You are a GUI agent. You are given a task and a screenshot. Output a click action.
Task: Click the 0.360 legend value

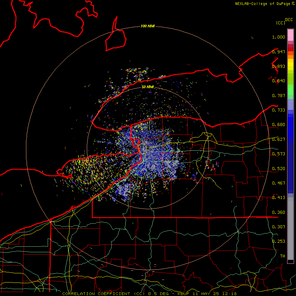click(279, 212)
